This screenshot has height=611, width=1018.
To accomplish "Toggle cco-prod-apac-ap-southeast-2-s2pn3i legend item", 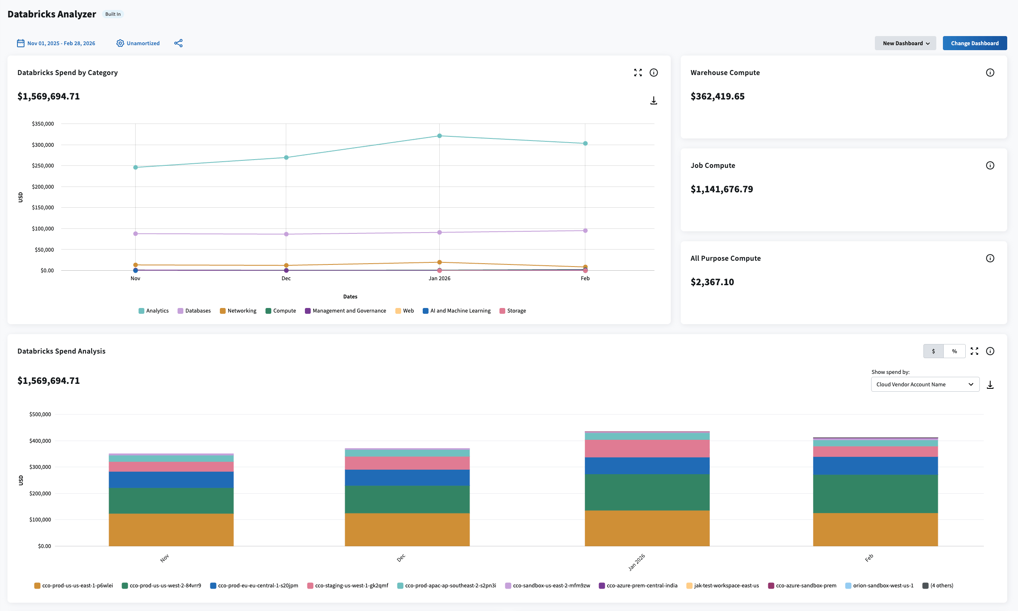I will point(447,586).
